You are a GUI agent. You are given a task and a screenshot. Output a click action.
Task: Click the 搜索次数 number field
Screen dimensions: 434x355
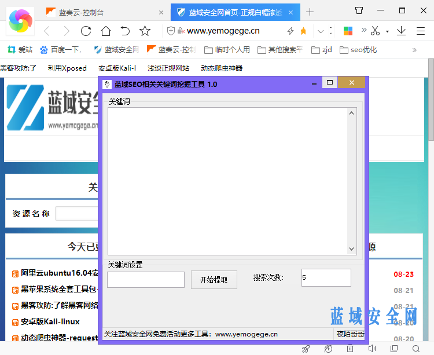coord(326,277)
